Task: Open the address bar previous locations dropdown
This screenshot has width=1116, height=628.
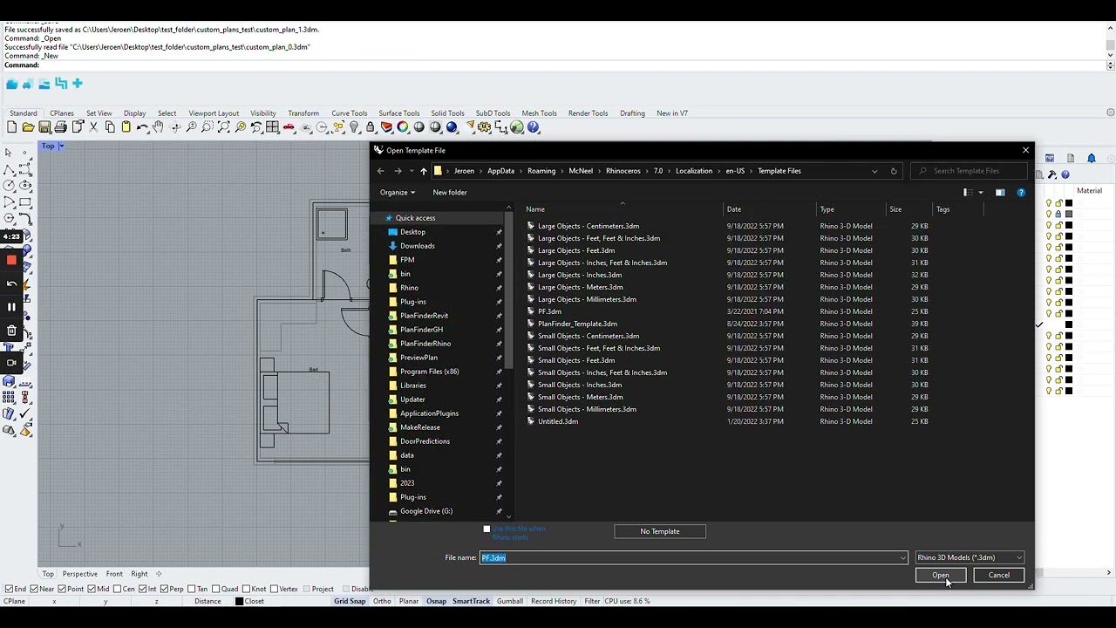Action: click(874, 171)
